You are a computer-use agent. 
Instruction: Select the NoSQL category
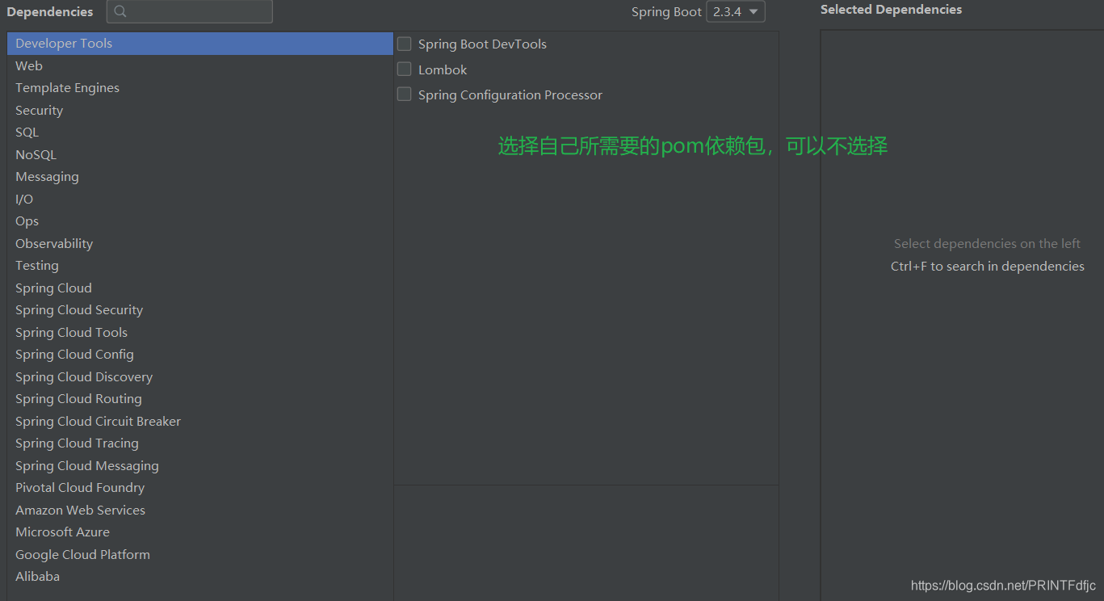click(x=199, y=155)
